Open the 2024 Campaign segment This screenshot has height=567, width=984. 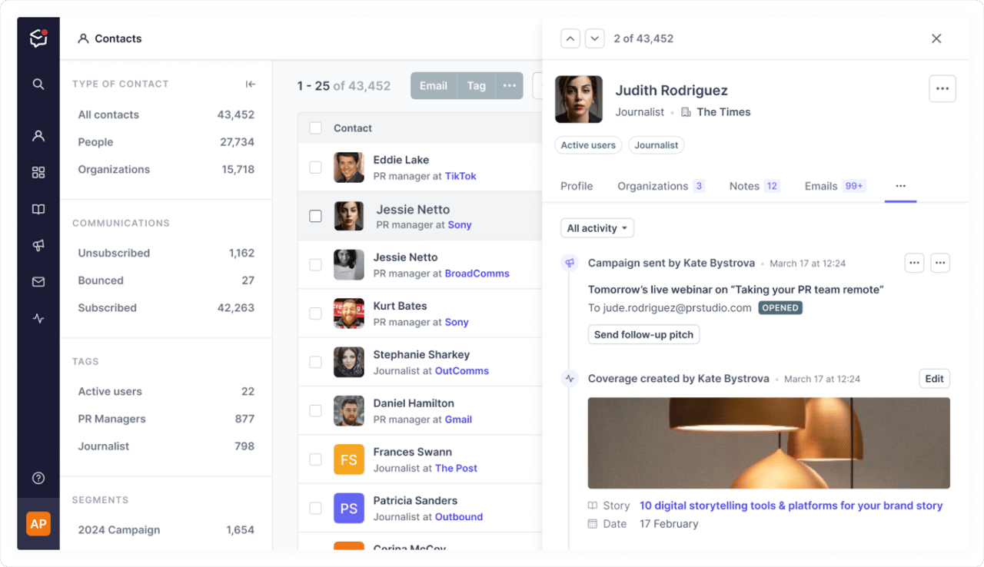click(x=166, y=530)
